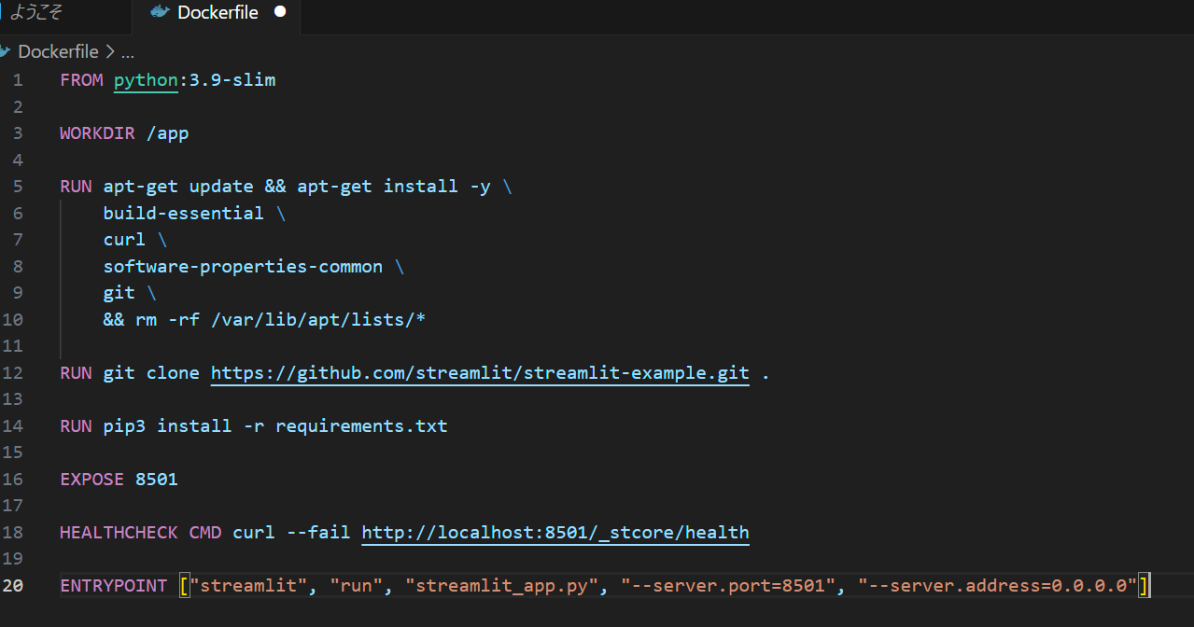Click line number 5 to select it
Viewport: 1194px width, 627px height.
(x=17, y=186)
